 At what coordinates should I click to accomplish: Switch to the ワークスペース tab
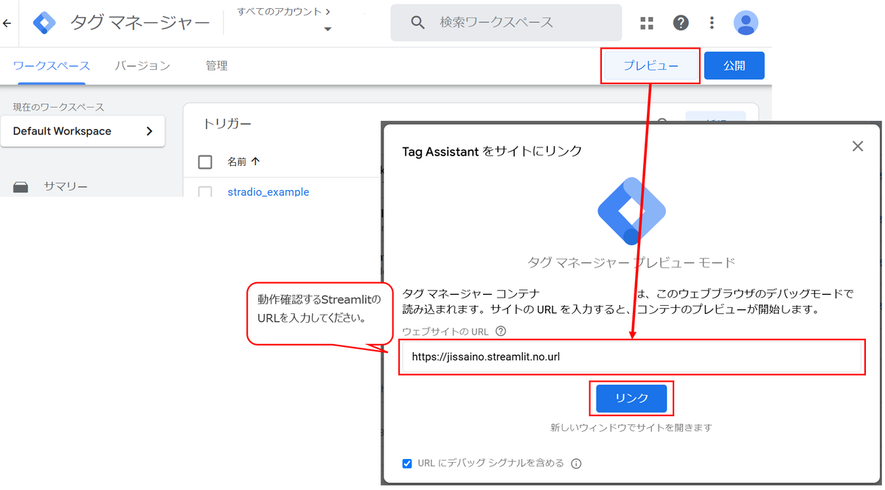click(52, 66)
